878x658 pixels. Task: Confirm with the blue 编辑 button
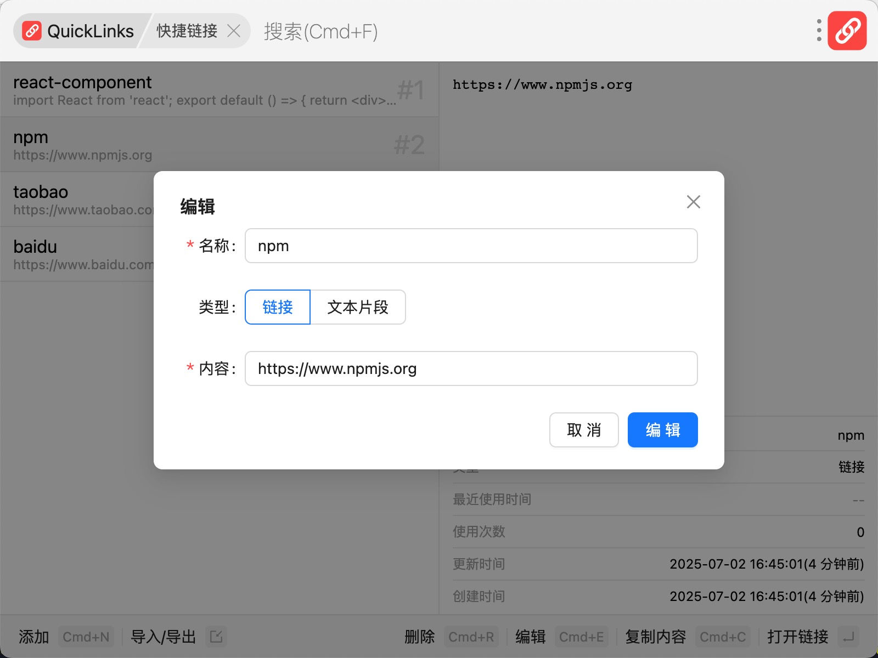pyautogui.click(x=663, y=430)
